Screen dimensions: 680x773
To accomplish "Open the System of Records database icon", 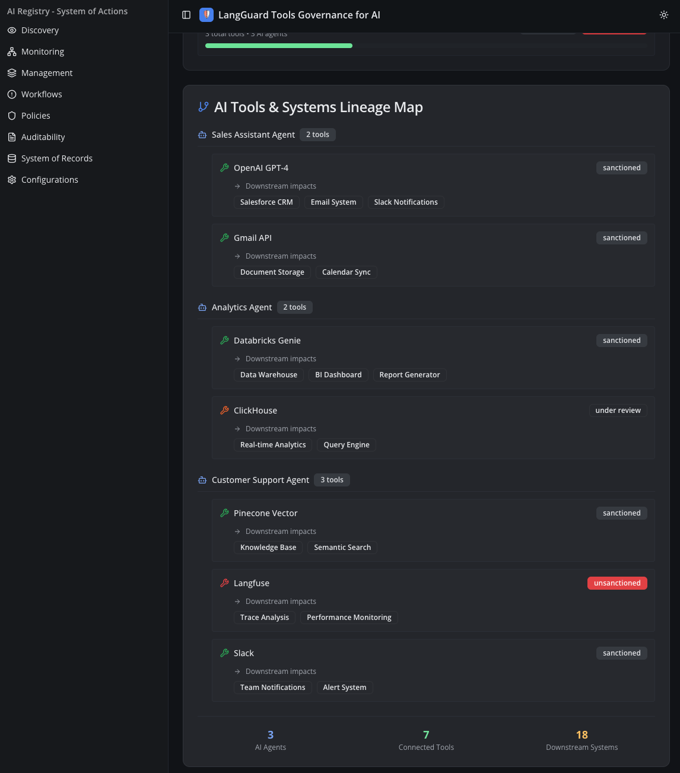I will (x=11, y=158).
